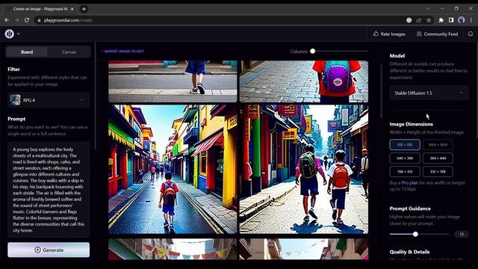Screen dimensions: 478x269
Task: Select the 384 × 640 image dimension
Action: click(438, 158)
